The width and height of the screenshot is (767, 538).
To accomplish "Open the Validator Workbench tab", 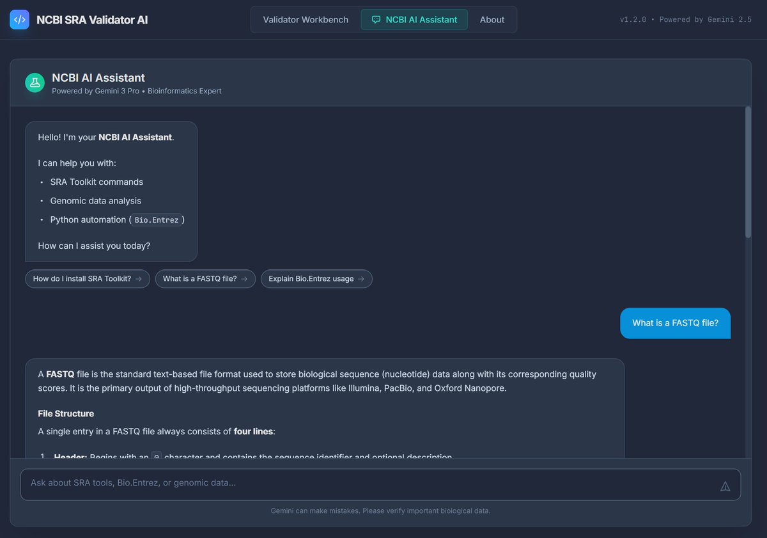I will pyautogui.click(x=306, y=20).
